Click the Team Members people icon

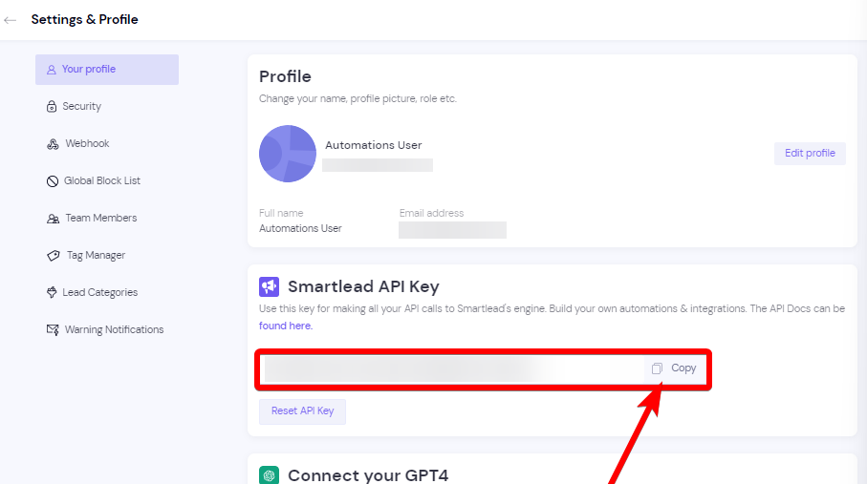coord(53,219)
